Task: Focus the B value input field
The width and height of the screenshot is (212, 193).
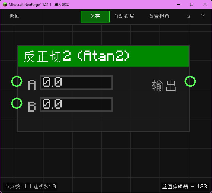Action: coord(76,105)
